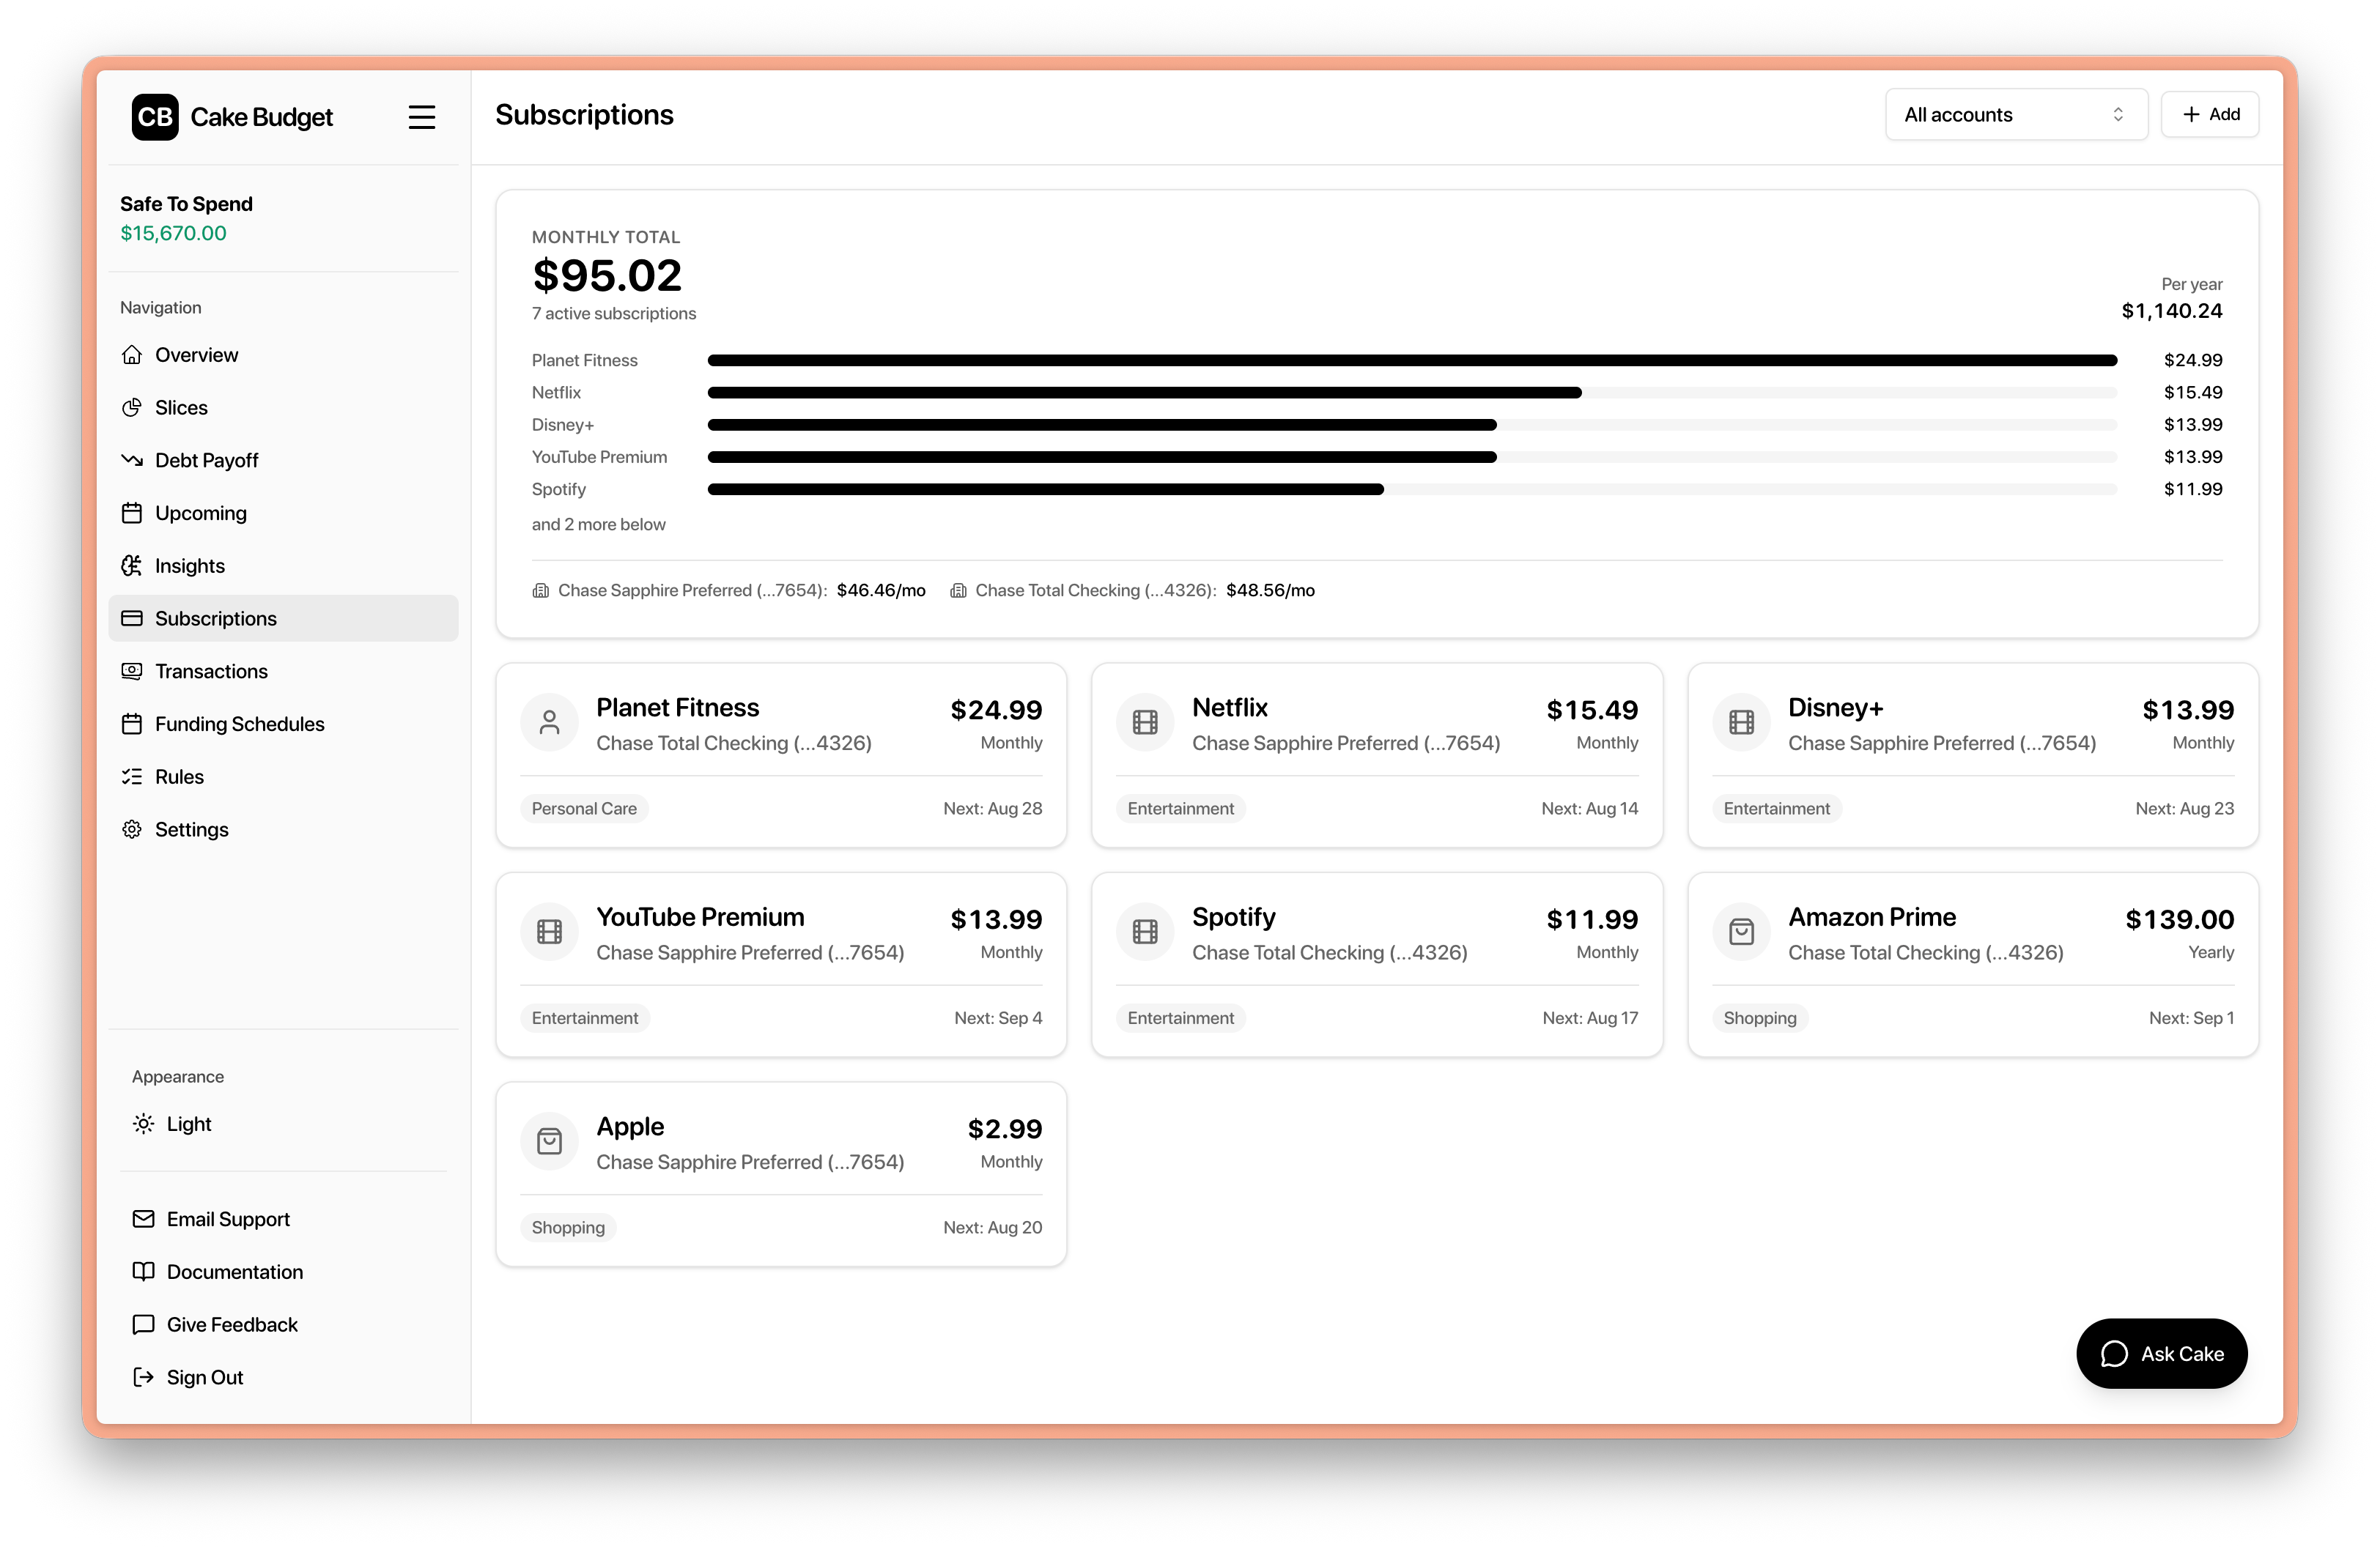Open Funding Schedules page
The width and height of the screenshot is (2380, 1547).
tap(283, 724)
